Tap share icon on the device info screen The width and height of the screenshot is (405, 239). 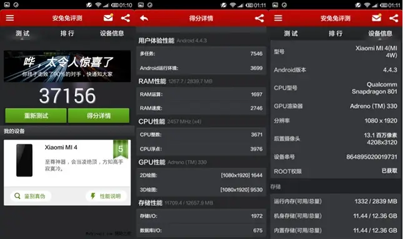(394, 18)
